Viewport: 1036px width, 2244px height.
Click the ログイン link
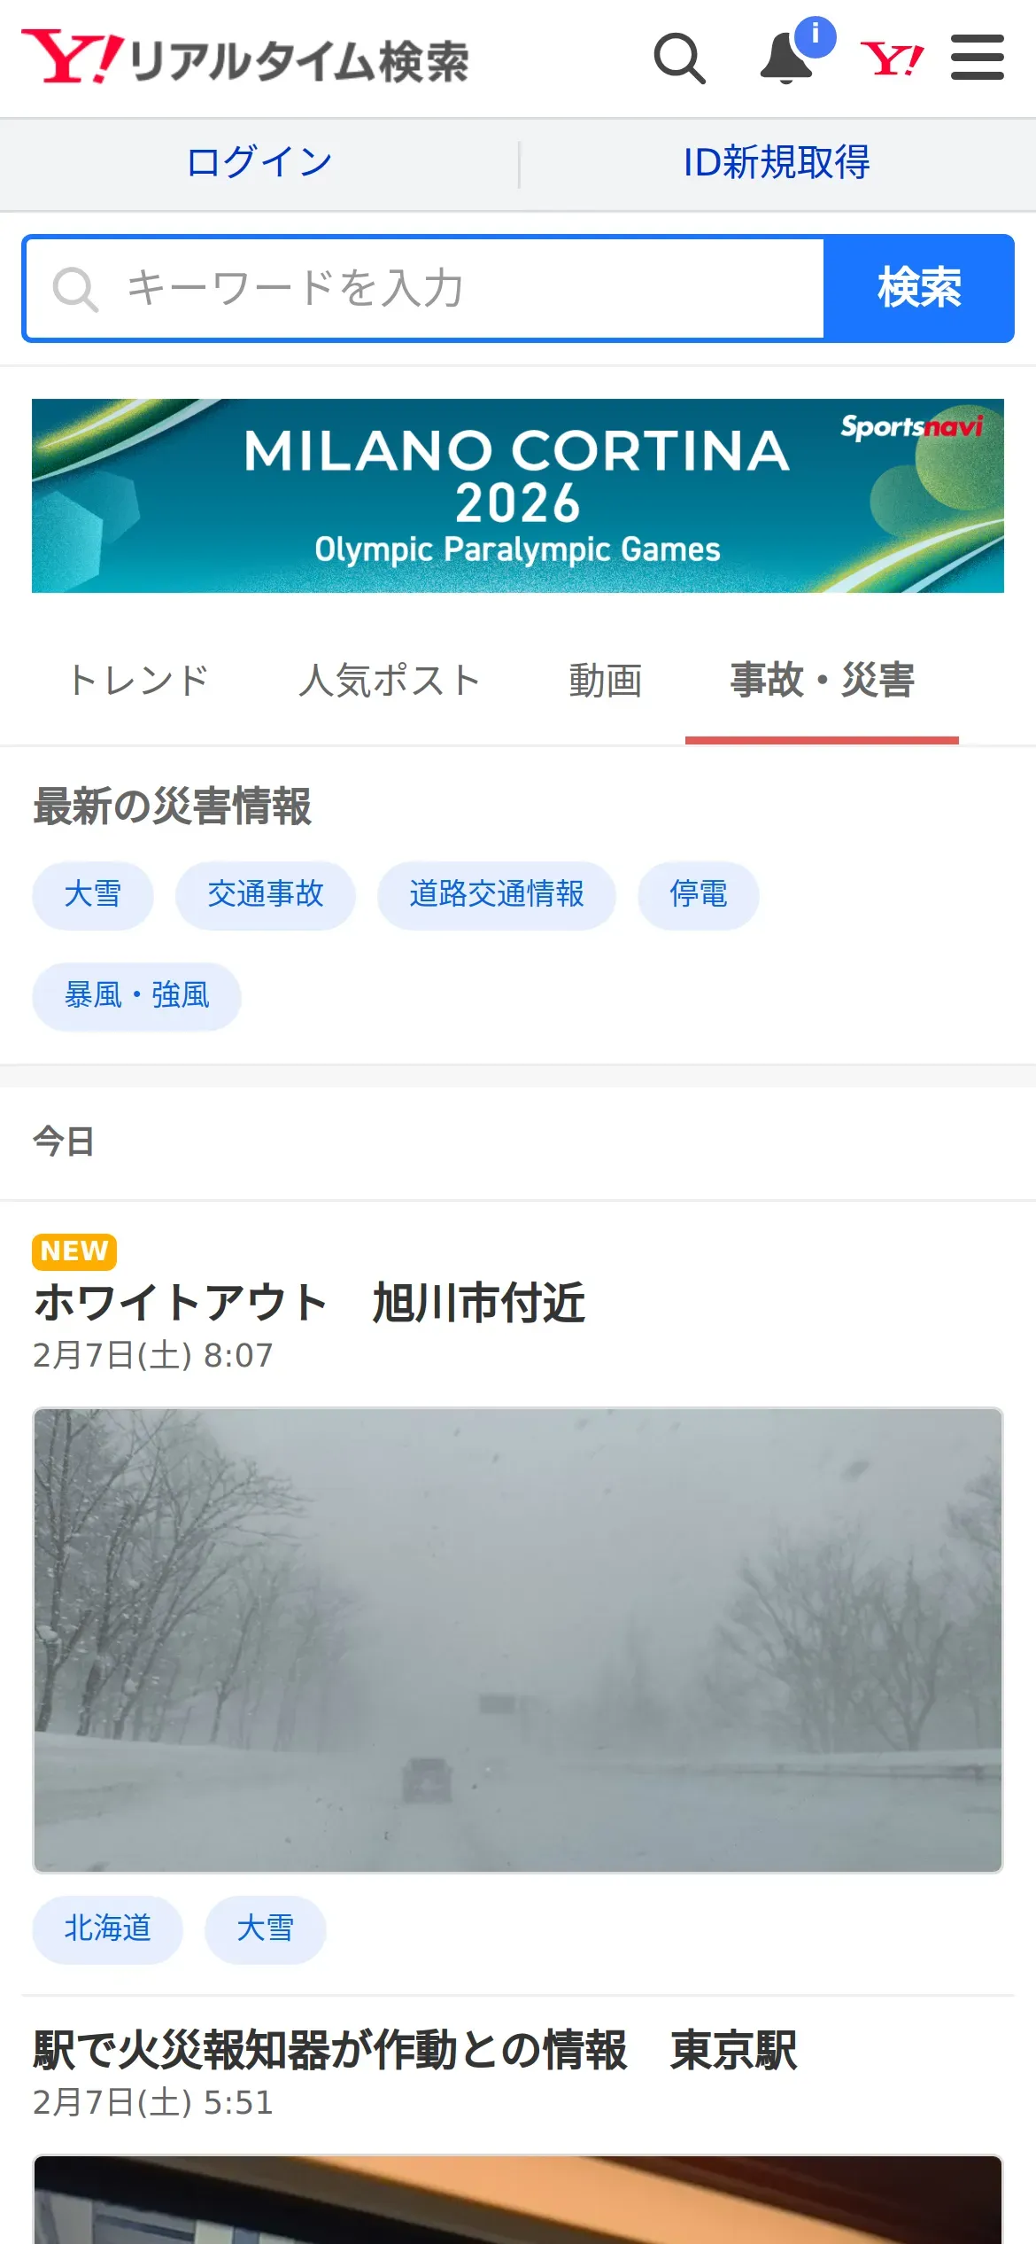click(x=259, y=163)
